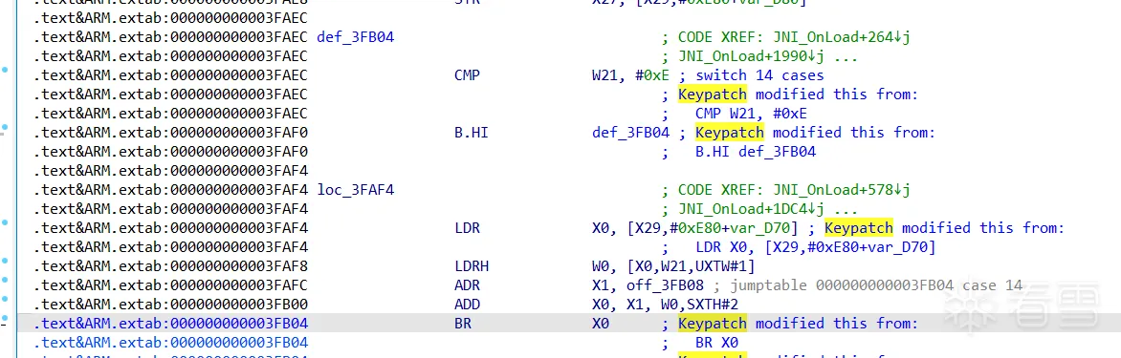Toggle breakpoint dot beside LDR X0 instruction
Viewport: 1121px width, 358px height.
(x=5, y=222)
